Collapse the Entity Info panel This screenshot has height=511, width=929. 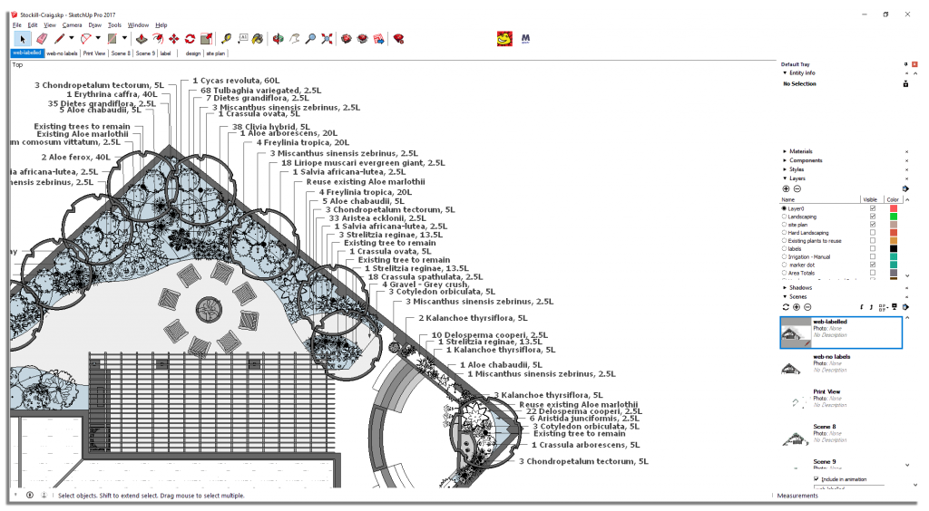point(785,72)
